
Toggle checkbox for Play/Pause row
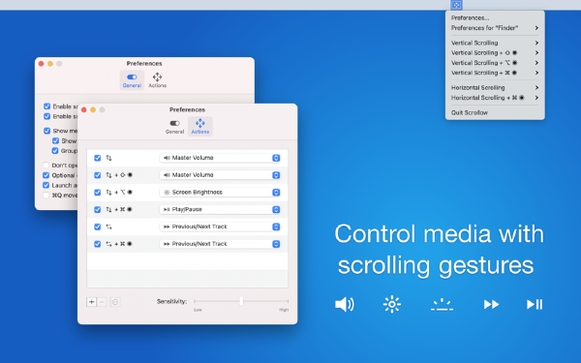(98, 209)
